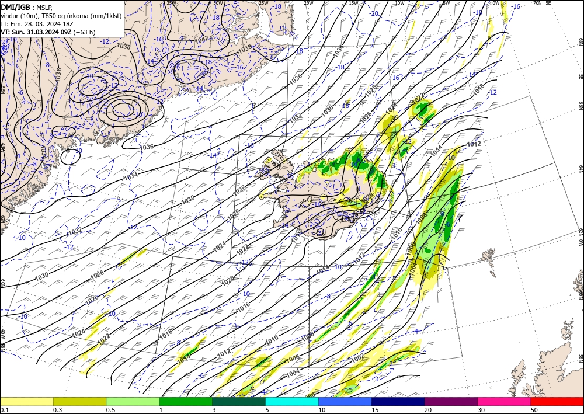Click the legend value '30'
The height and width of the screenshot is (414, 584).
[481, 410]
